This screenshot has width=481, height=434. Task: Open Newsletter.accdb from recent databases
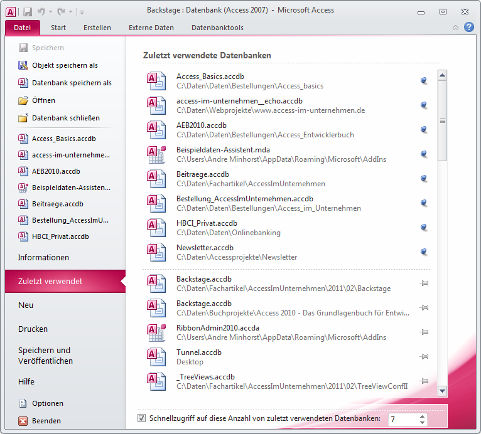pyautogui.click(x=205, y=248)
